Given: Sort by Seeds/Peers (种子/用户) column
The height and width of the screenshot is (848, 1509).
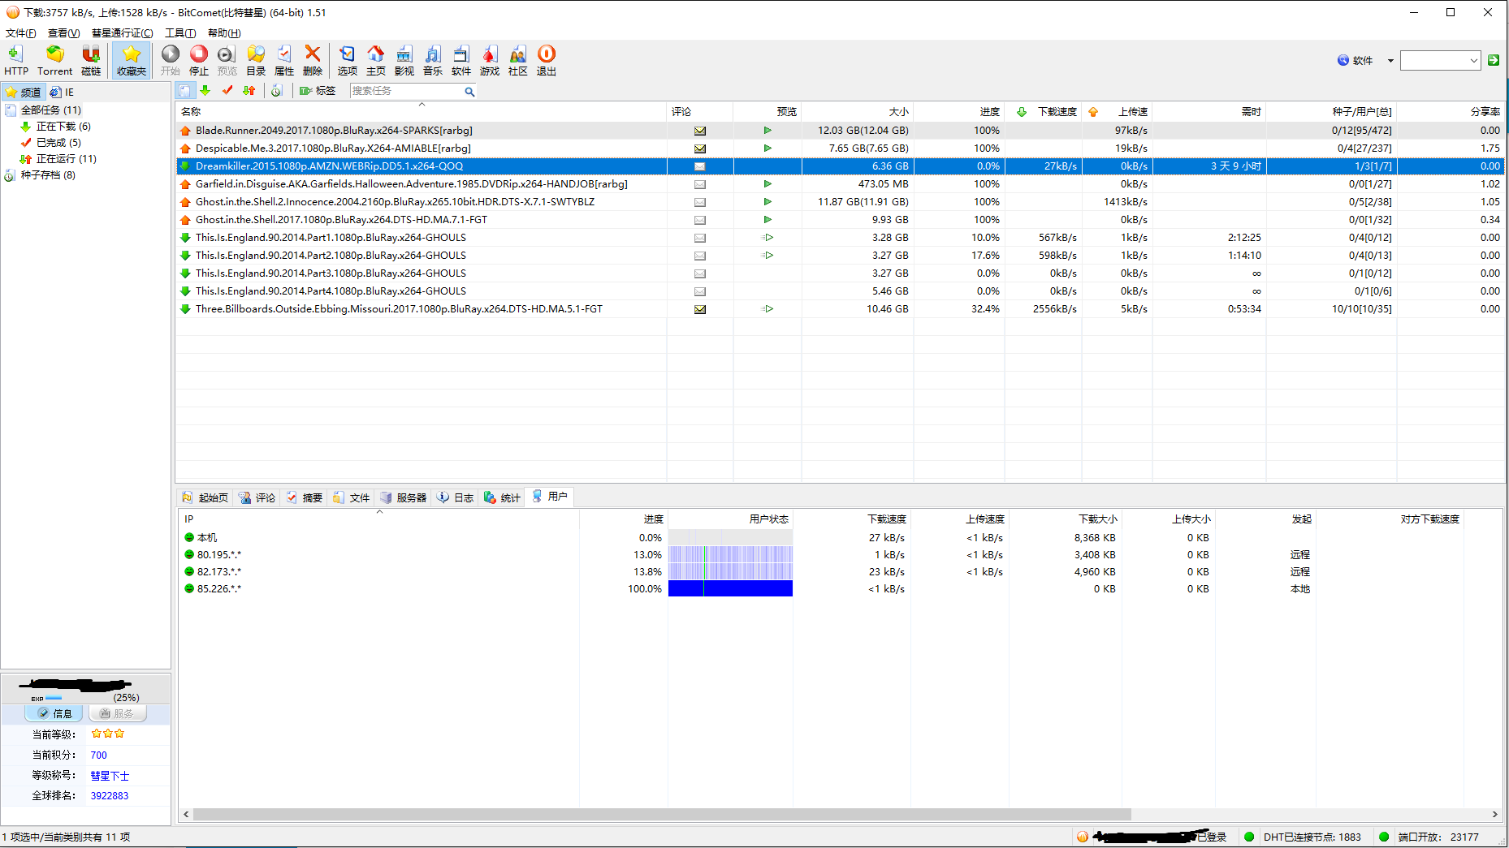Looking at the screenshot, I should [x=1330, y=112].
